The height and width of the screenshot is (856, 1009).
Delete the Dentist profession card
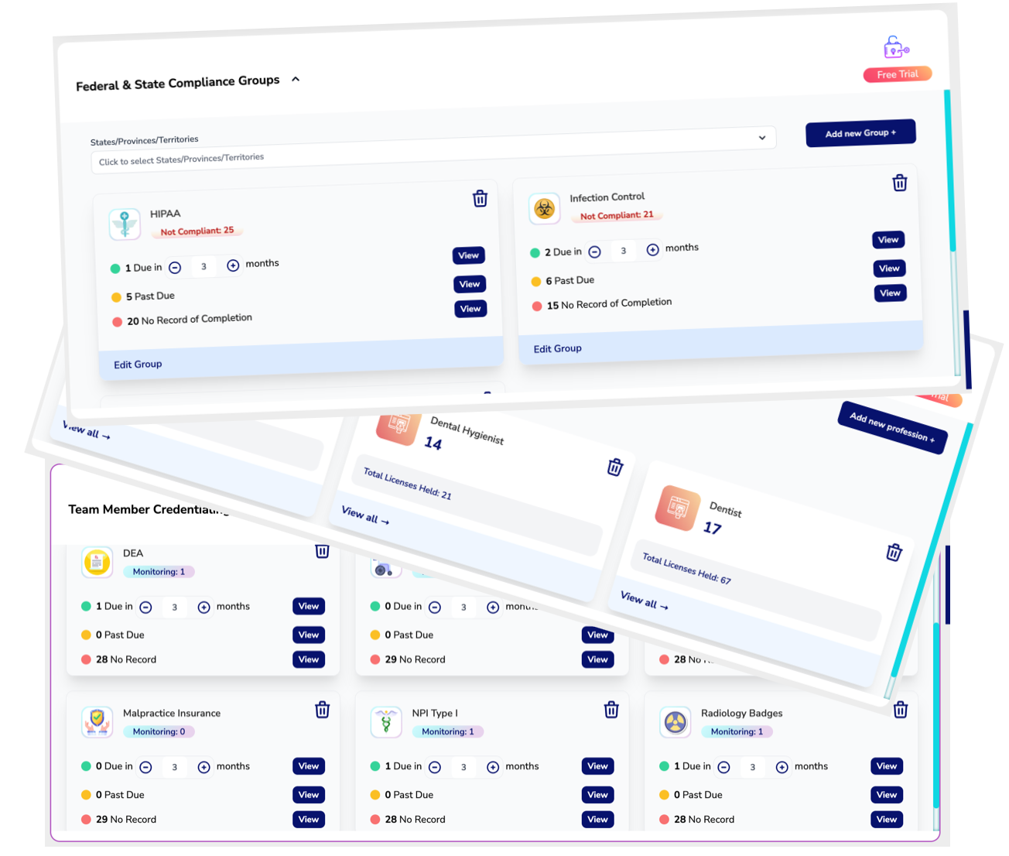coord(894,553)
